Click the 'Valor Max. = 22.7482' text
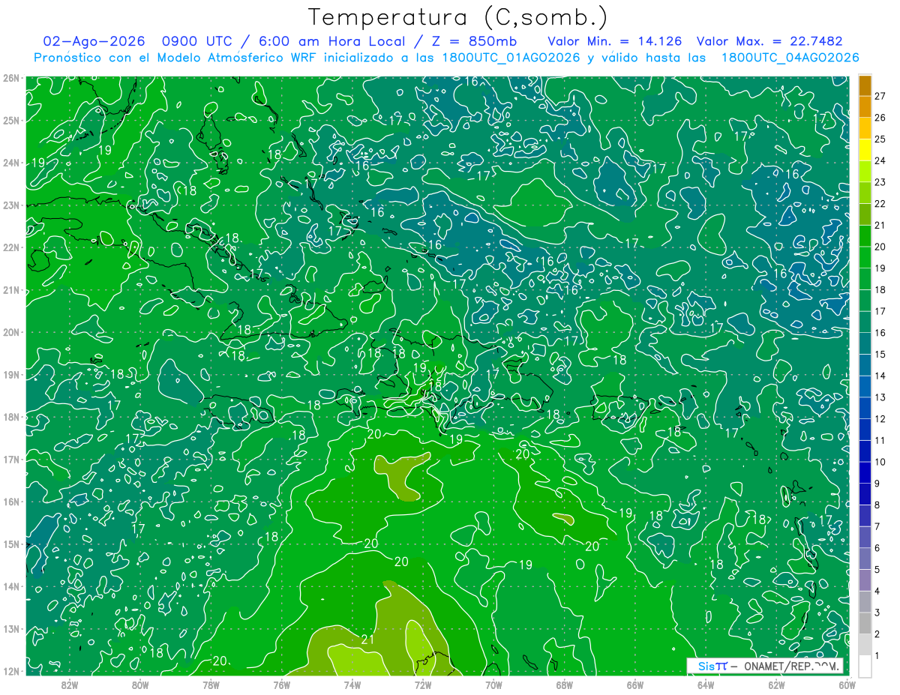Screen dimensions: 900x695 point(769,41)
